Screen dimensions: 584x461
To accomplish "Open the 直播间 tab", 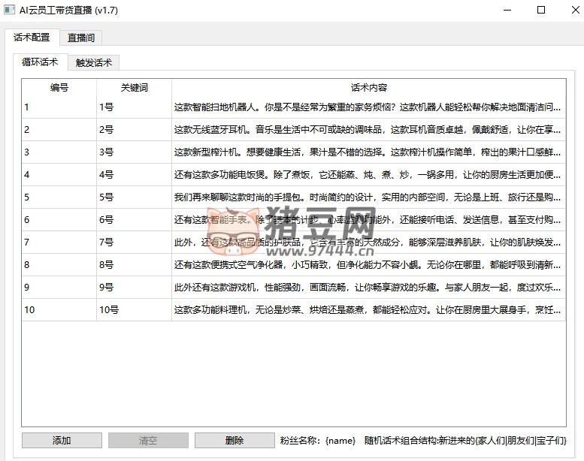I will (x=81, y=38).
